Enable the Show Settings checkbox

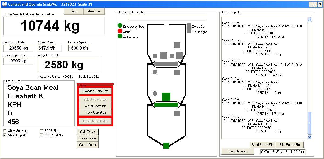pos(5,131)
